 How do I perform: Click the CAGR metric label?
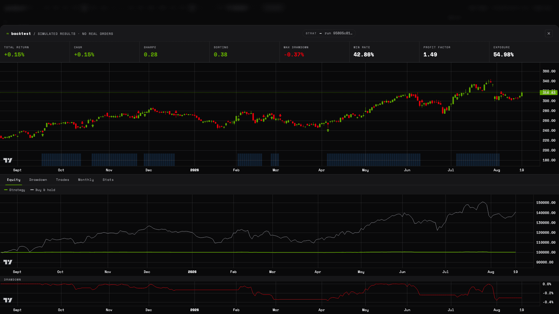click(78, 47)
